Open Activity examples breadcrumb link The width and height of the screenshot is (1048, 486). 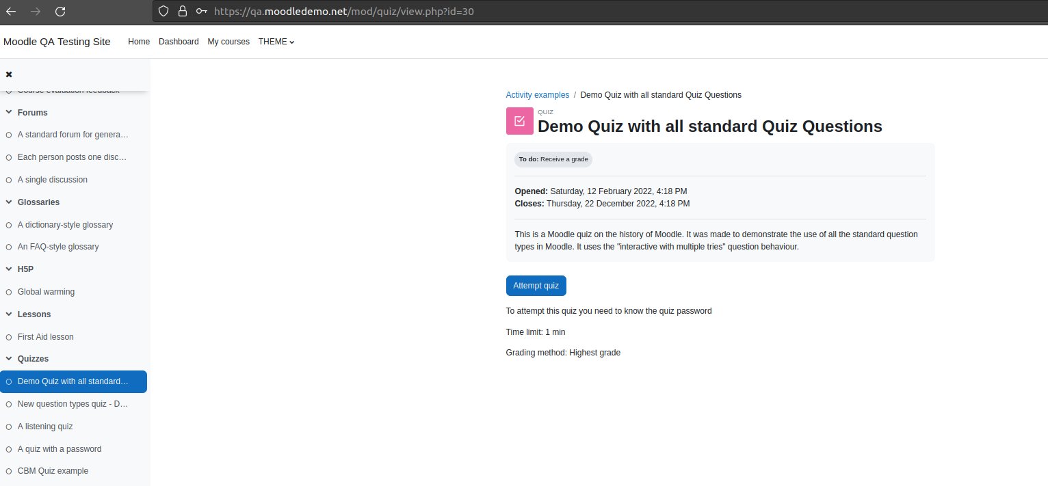coord(537,95)
